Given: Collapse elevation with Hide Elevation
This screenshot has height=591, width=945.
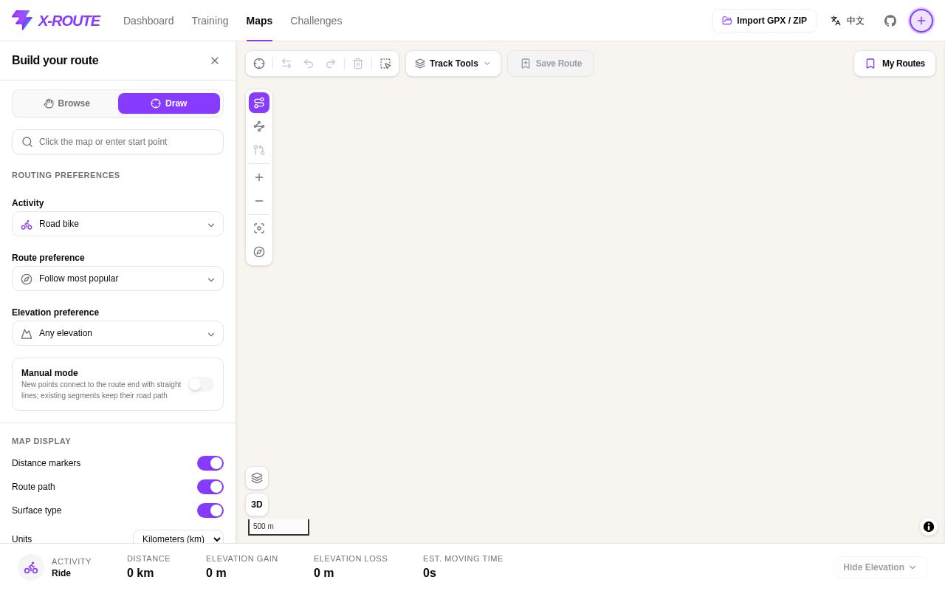Looking at the screenshot, I should click(x=880, y=567).
